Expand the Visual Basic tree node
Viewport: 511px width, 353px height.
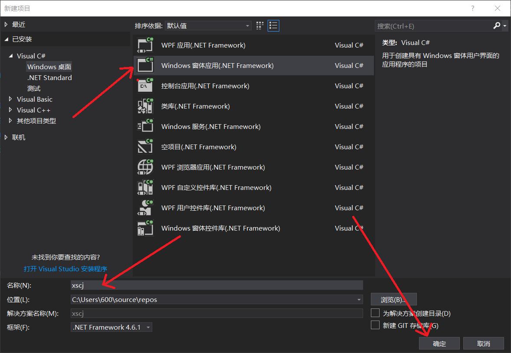(10, 99)
